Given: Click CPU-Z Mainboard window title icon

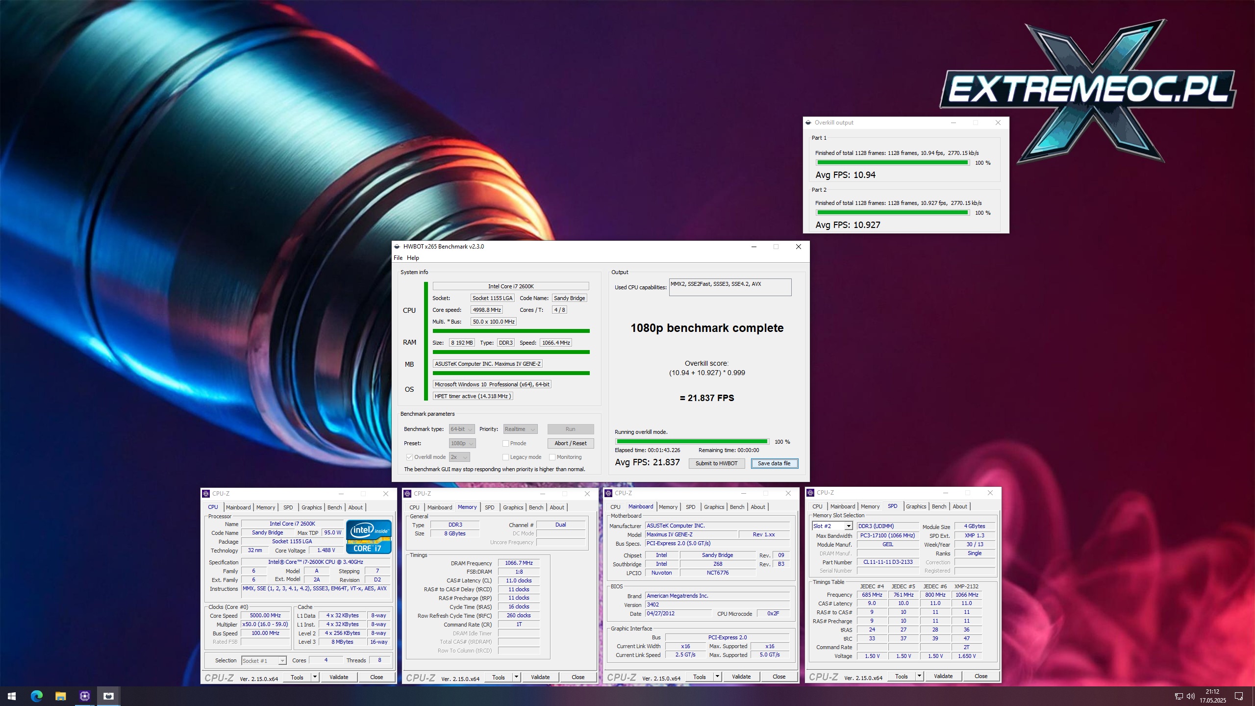Looking at the screenshot, I should click(608, 493).
